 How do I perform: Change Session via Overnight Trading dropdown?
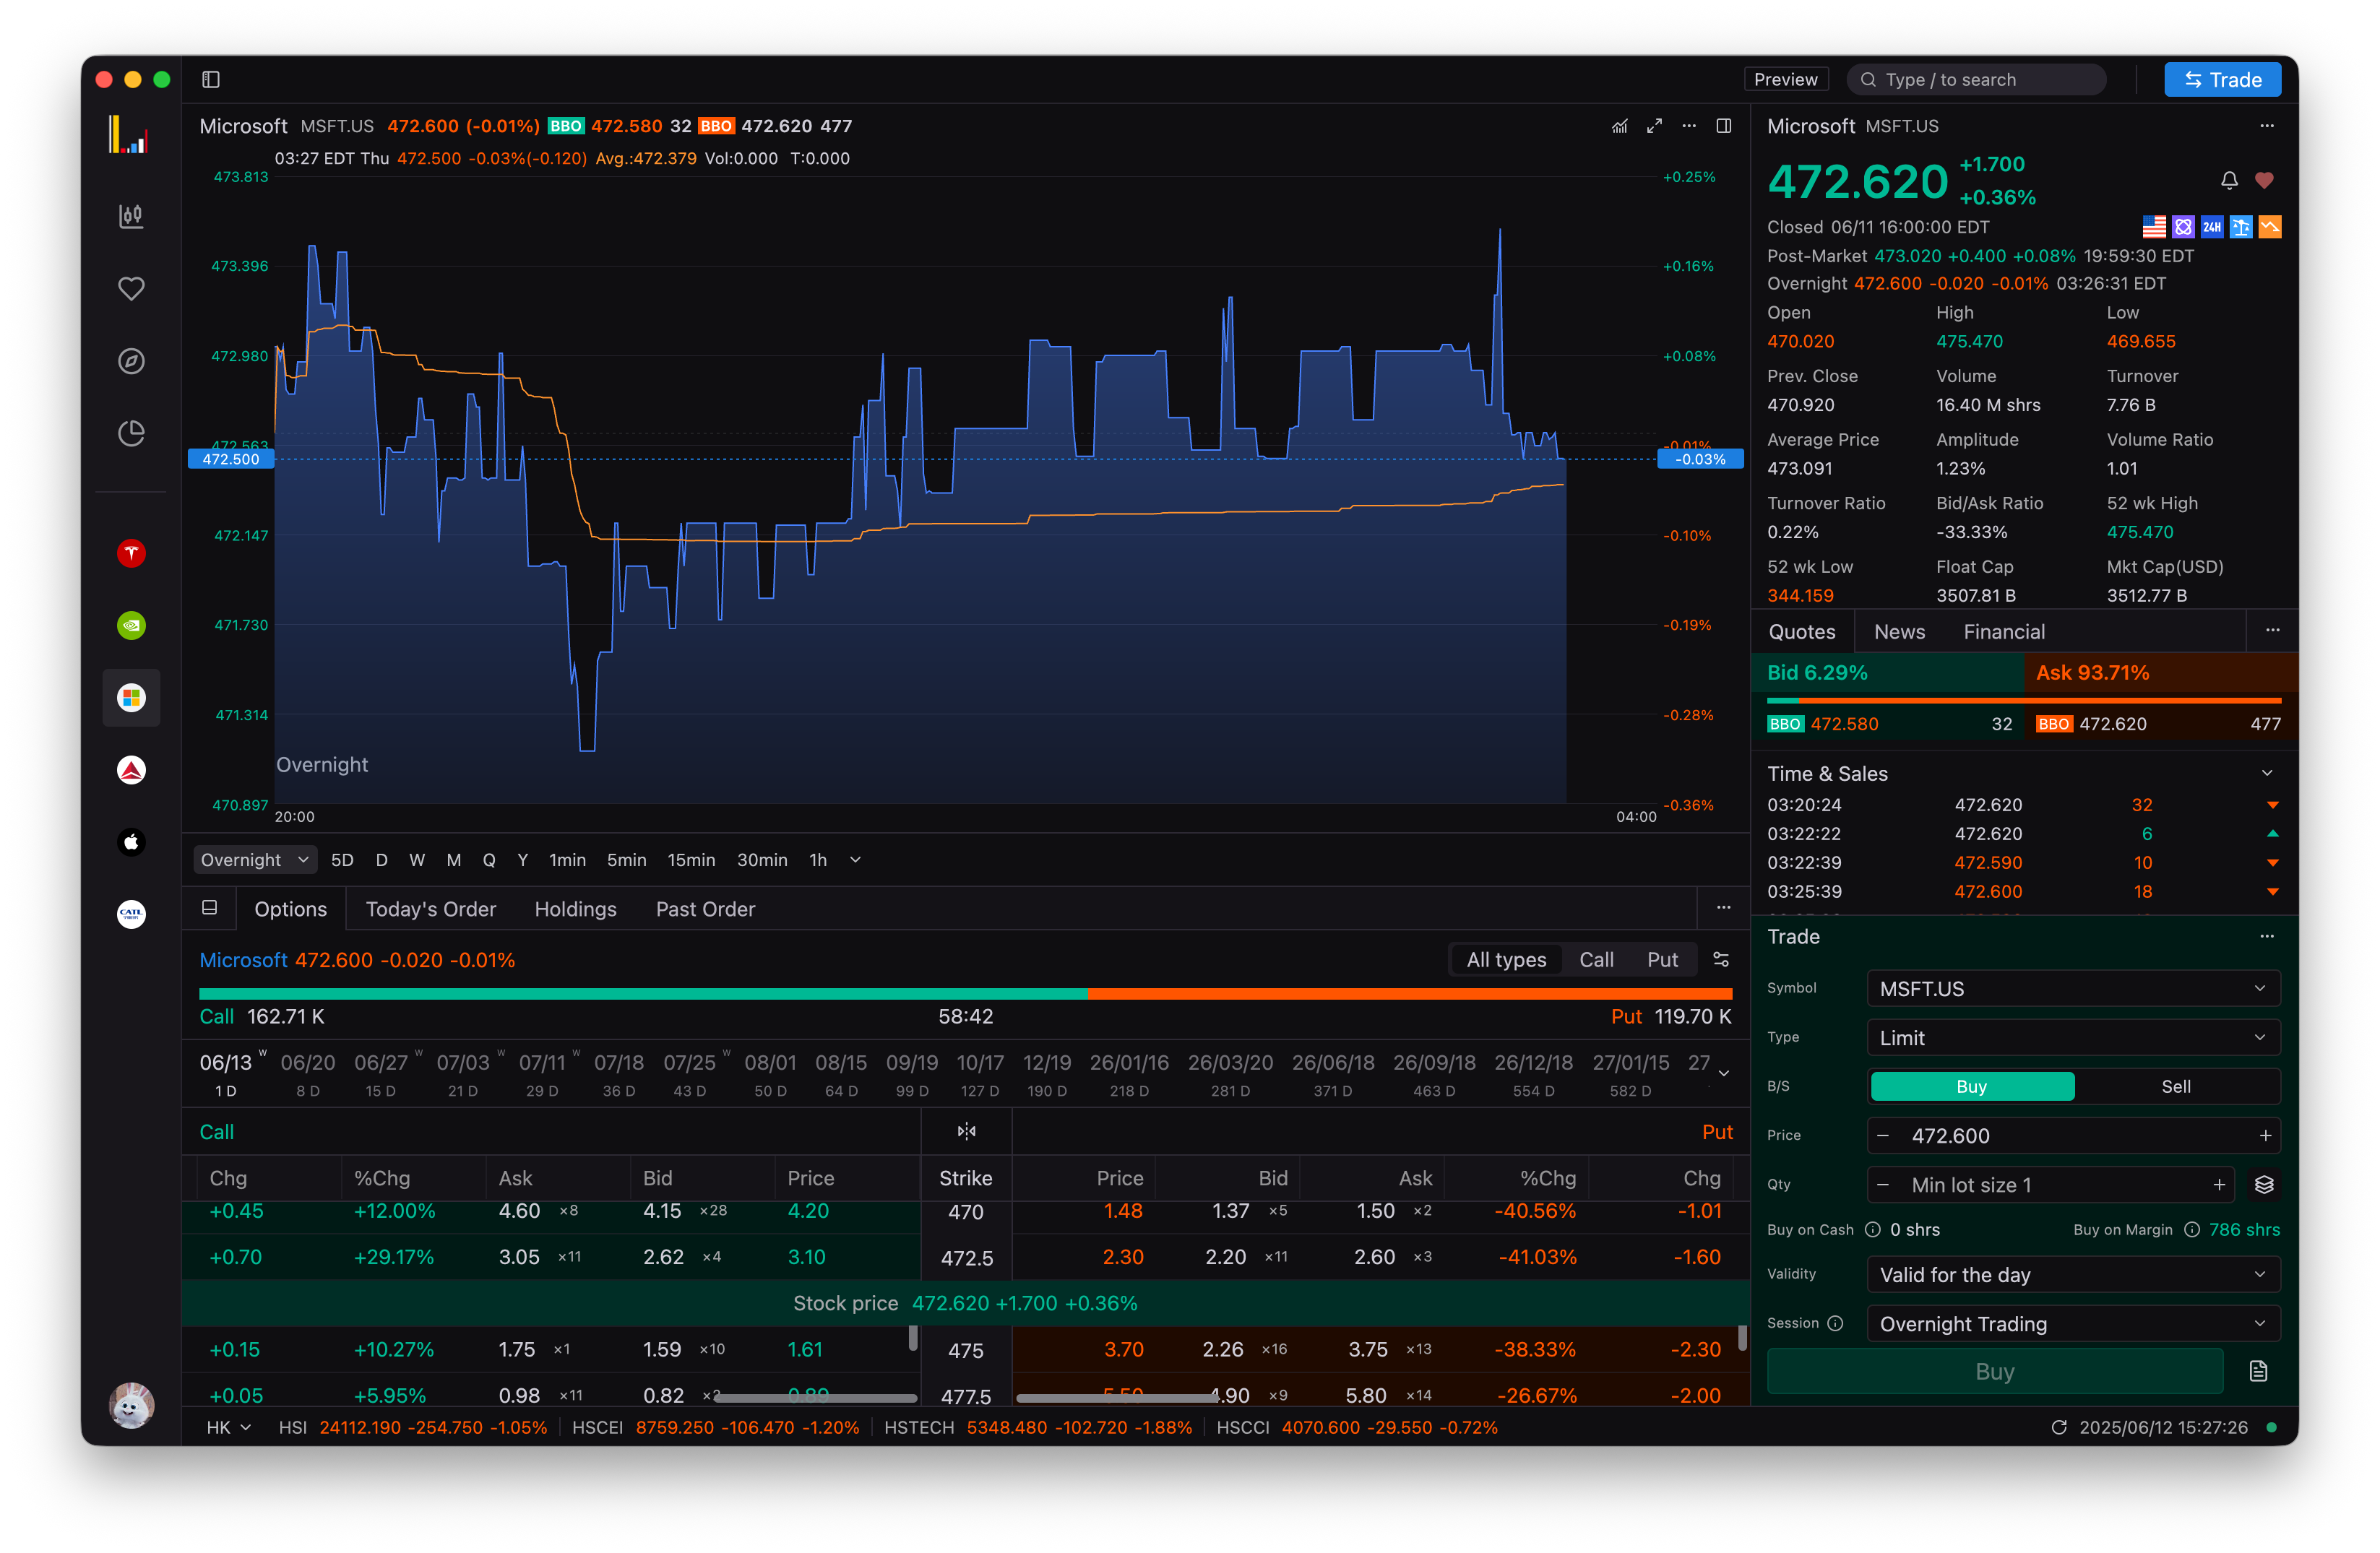[2072, 1323]
